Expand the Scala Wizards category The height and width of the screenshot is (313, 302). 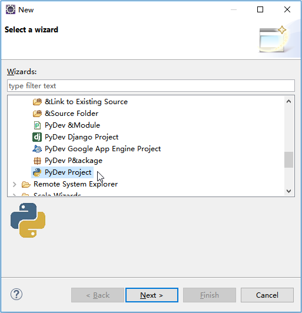click(x=14, y=195)
